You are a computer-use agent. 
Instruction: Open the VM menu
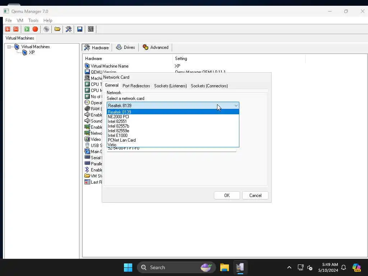click(x=20, y=20)
